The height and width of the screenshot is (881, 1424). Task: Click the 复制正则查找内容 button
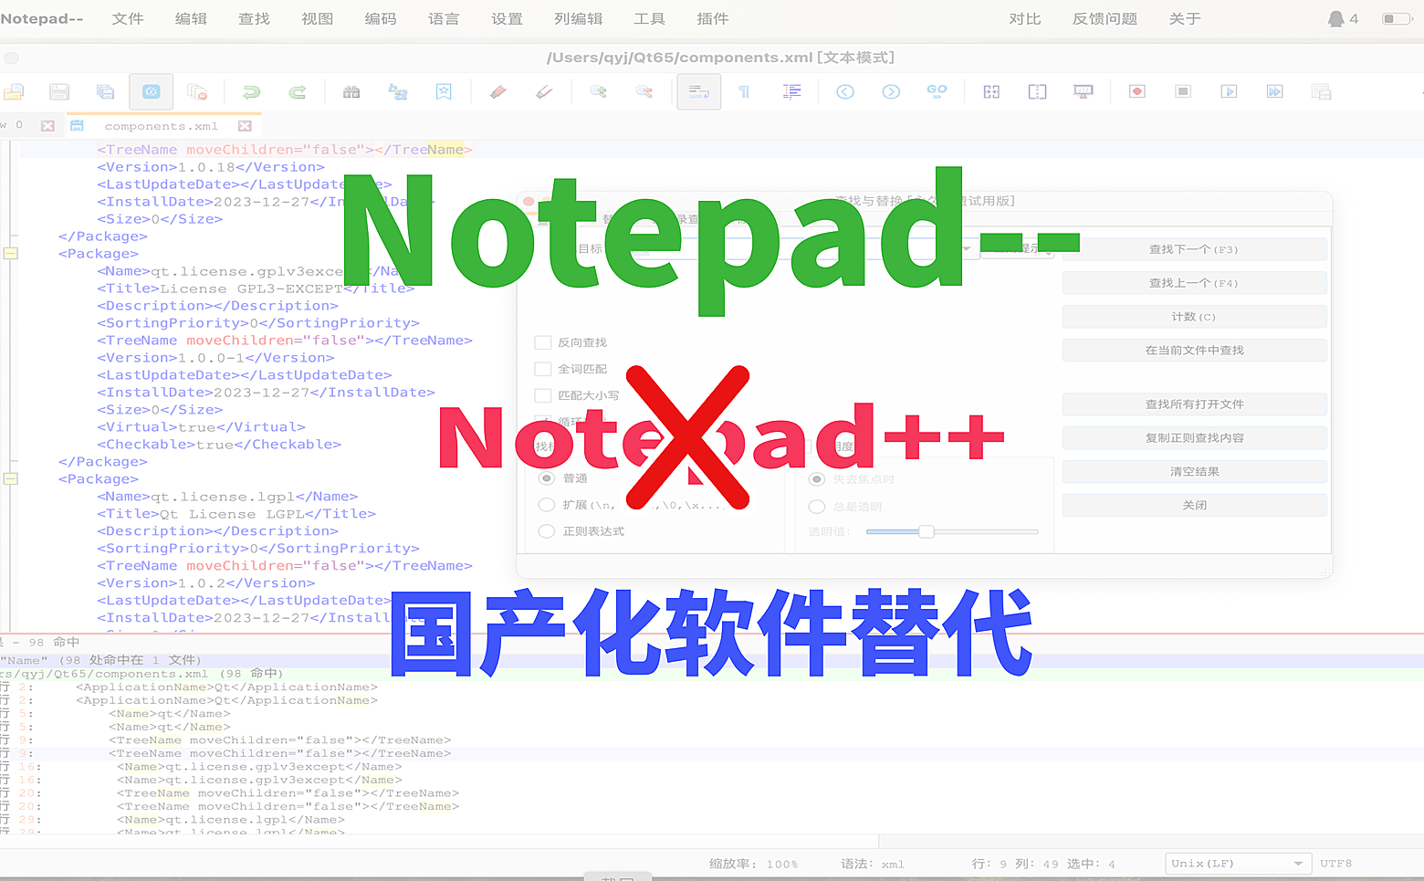click(1194, 438)
